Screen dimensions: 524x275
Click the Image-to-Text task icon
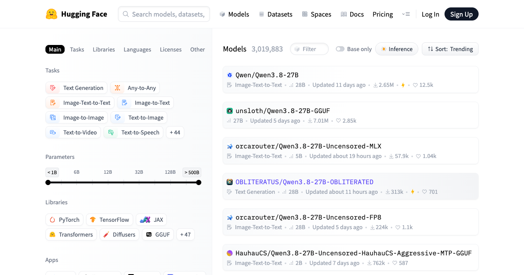124,103
